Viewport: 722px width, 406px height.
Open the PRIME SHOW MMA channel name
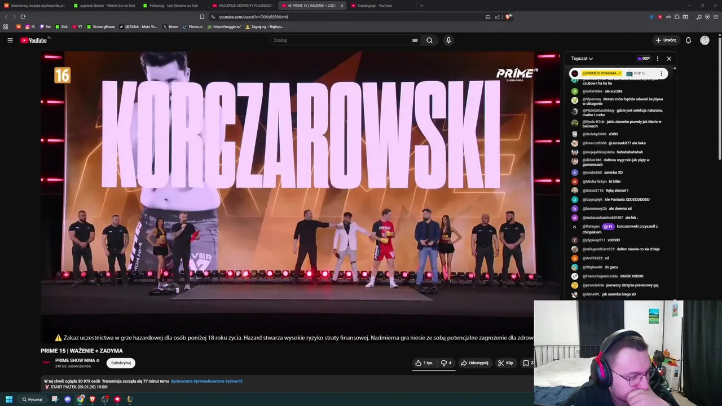tap(75, 360)
